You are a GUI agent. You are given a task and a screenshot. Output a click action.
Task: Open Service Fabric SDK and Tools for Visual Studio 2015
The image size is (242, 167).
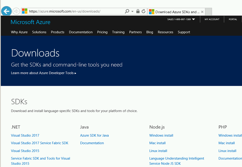pyautogui.click(x=40, y=161)
